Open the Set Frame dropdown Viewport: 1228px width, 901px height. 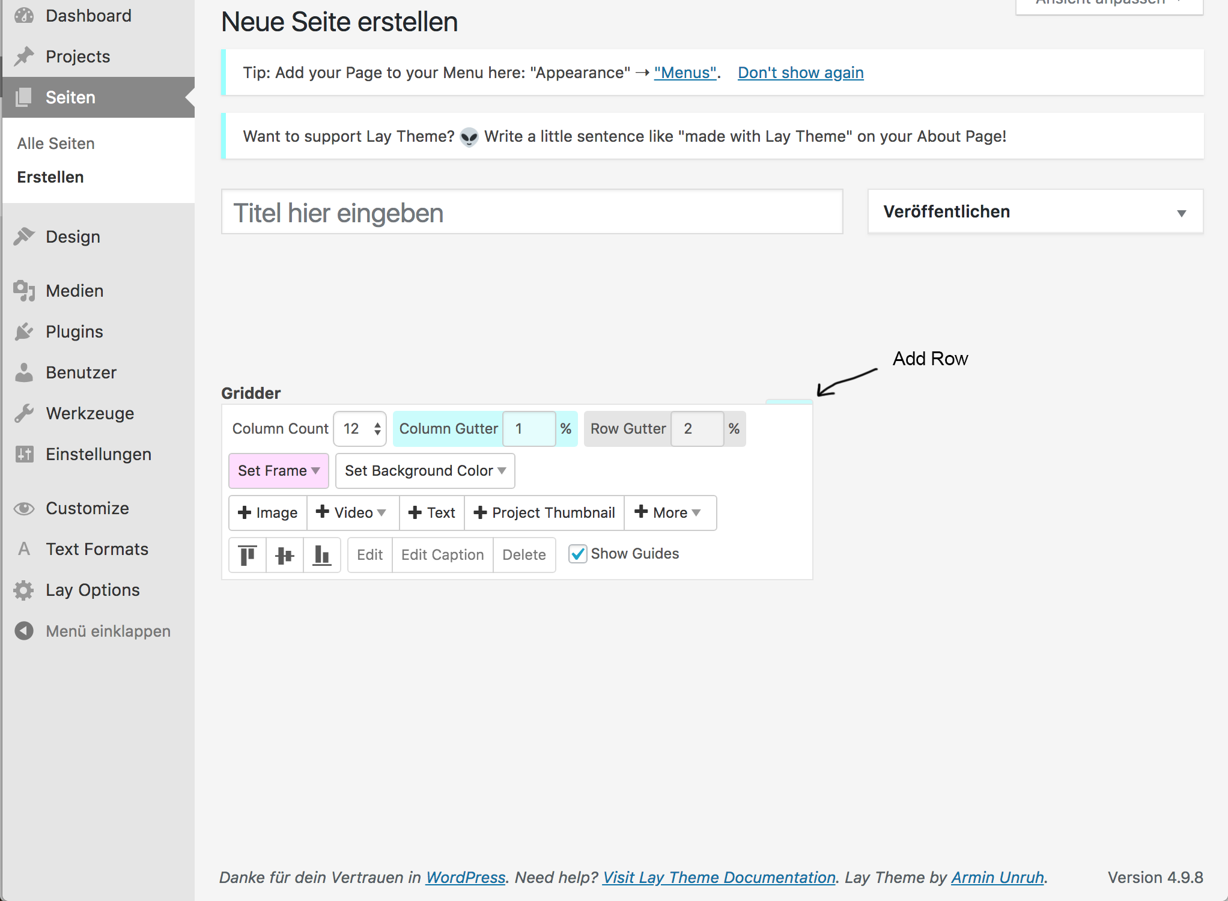pos(279,470)
